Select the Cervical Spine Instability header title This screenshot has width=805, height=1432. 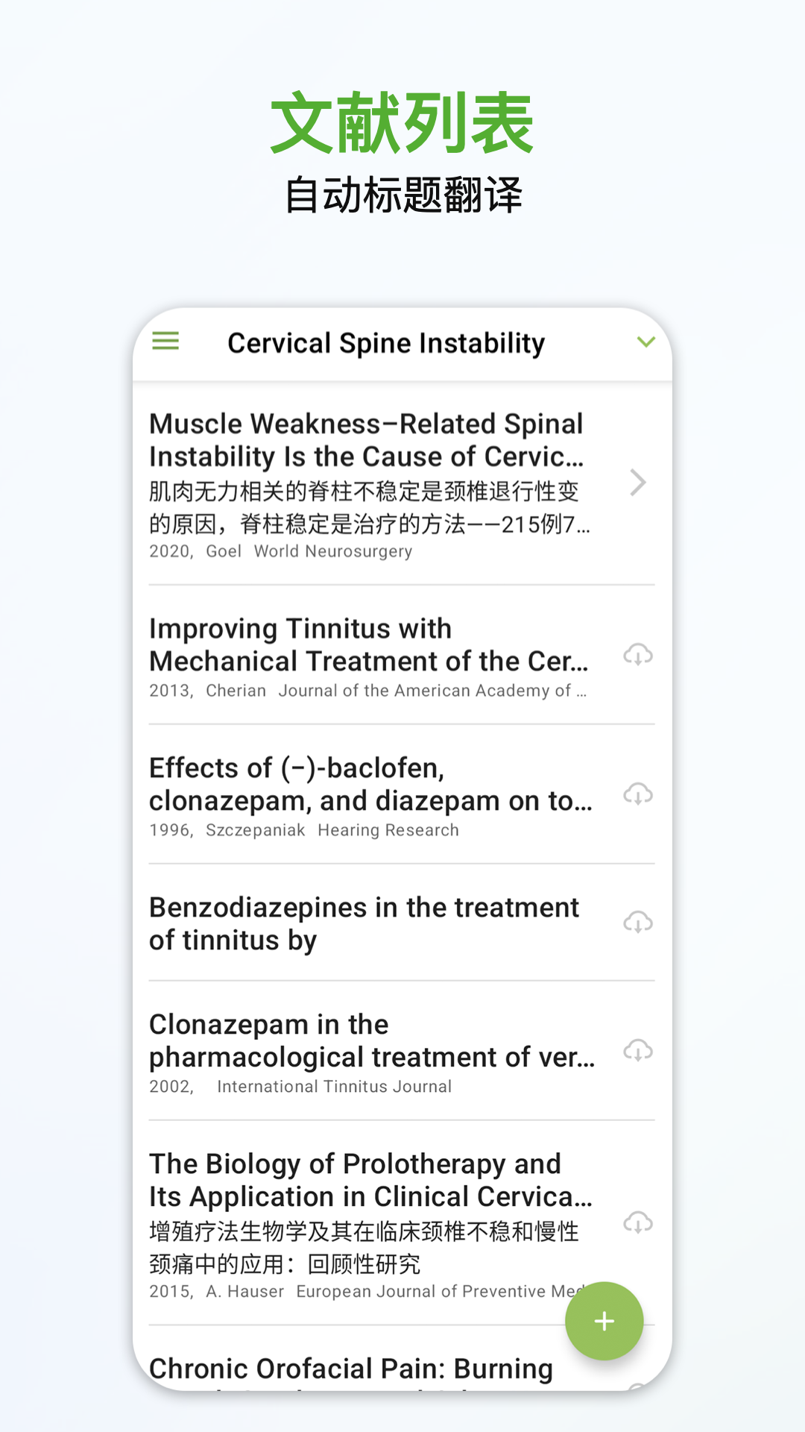click(386, 343)
